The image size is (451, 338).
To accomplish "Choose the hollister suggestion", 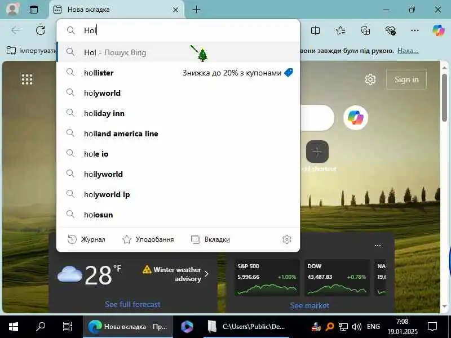I will click(x=178, y=73).
